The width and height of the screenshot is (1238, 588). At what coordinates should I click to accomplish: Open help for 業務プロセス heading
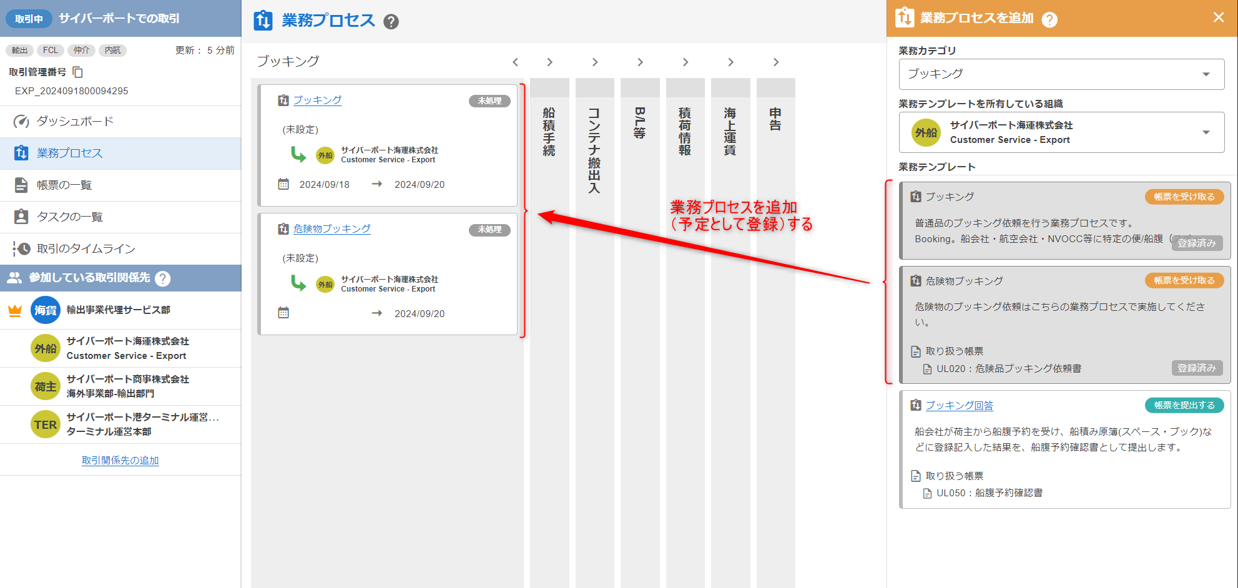click(391, 22)
